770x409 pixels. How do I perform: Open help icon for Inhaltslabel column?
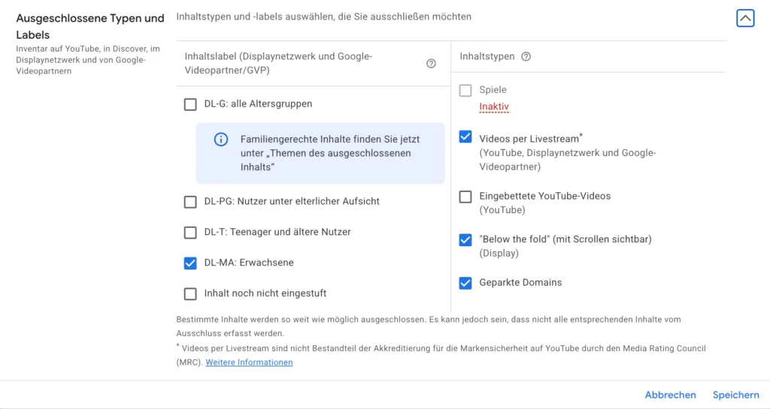tap(431, 63)
